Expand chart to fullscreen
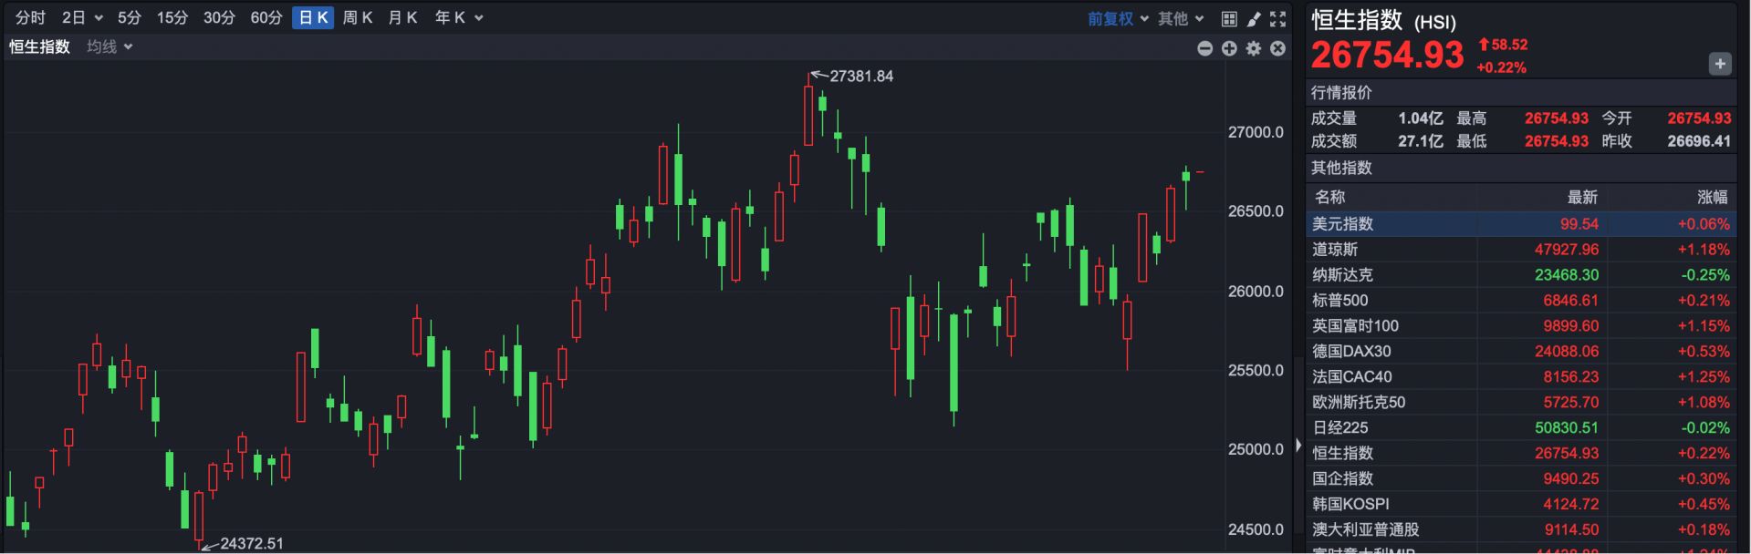1751x554 pixels. [x=1278, y=18]
